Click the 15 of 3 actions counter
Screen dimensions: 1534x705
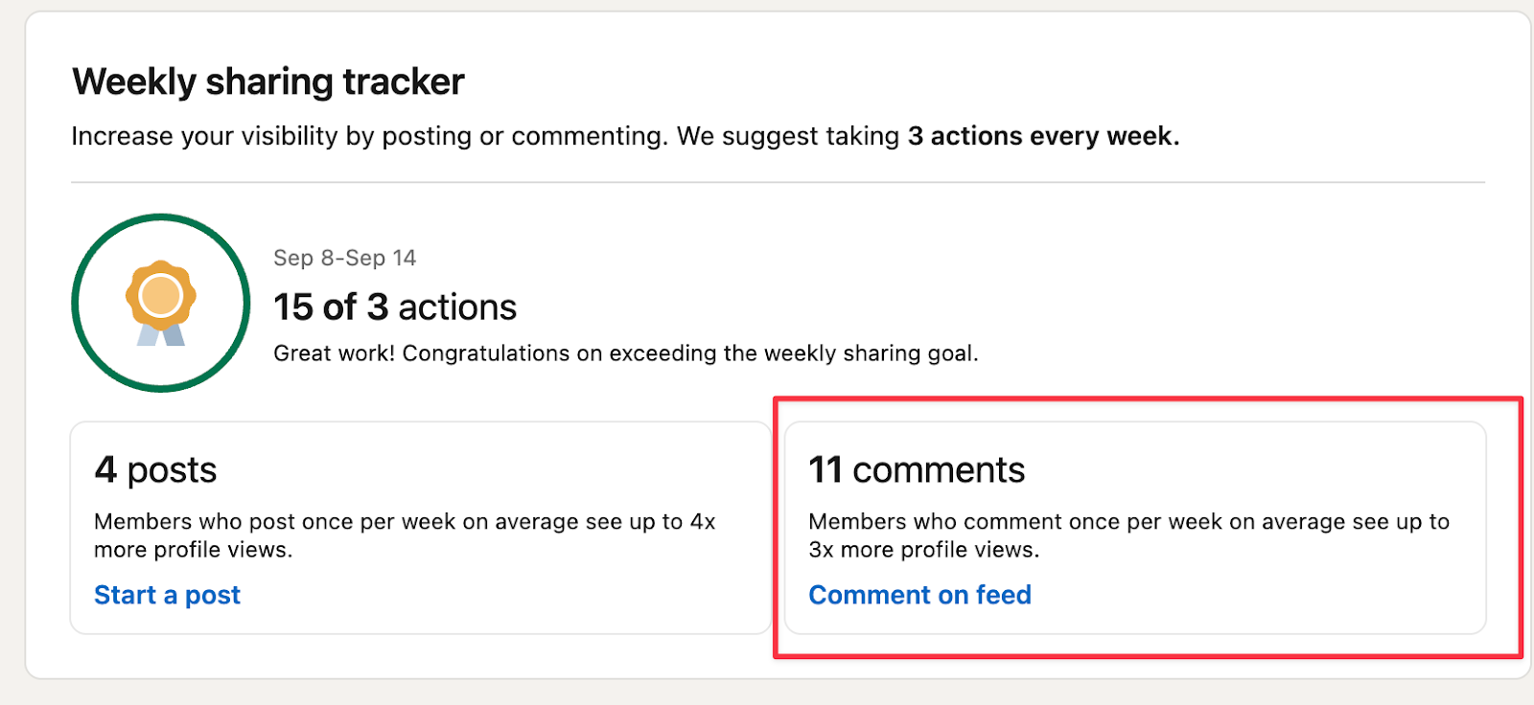tap(394, 307)
